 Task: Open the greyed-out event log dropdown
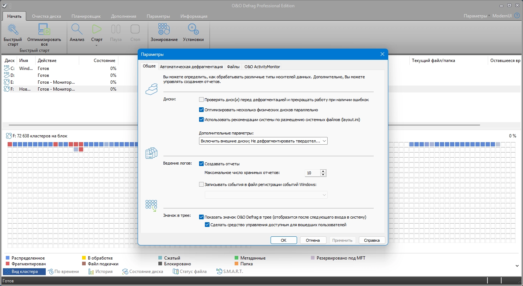click(x=266, y=195)
